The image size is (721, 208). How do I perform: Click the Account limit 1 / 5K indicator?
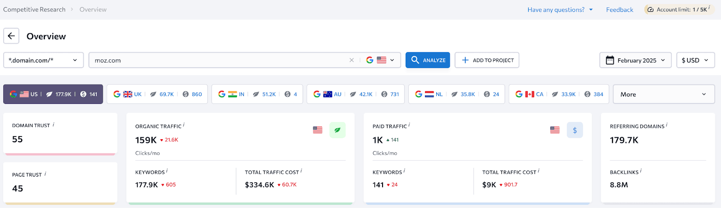(x=679, y=9)
